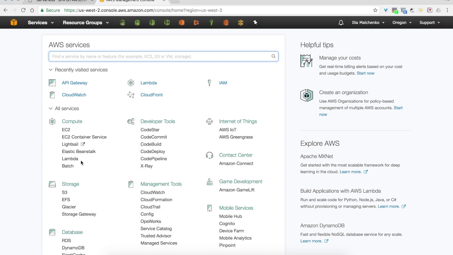Image resolution: width=453 pixels, height=255 pixels.
Task: Click the CloudFront service icon
Action: click(x=131, y=95)
